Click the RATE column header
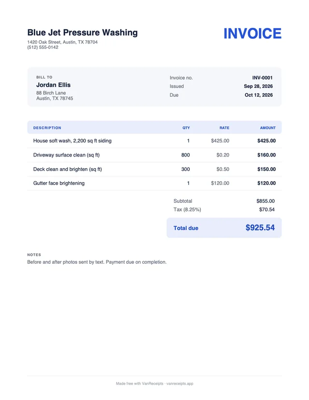 [x=225, y=128]
